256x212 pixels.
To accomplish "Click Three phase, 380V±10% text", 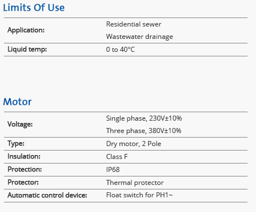I will pyautogui.click(x=144, y=131).
